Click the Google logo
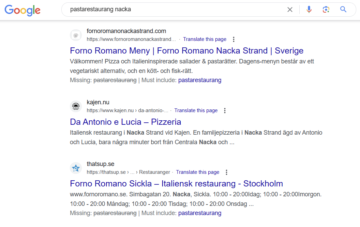The width and height of the screenshot is (360, 227). tap(22, 10)
